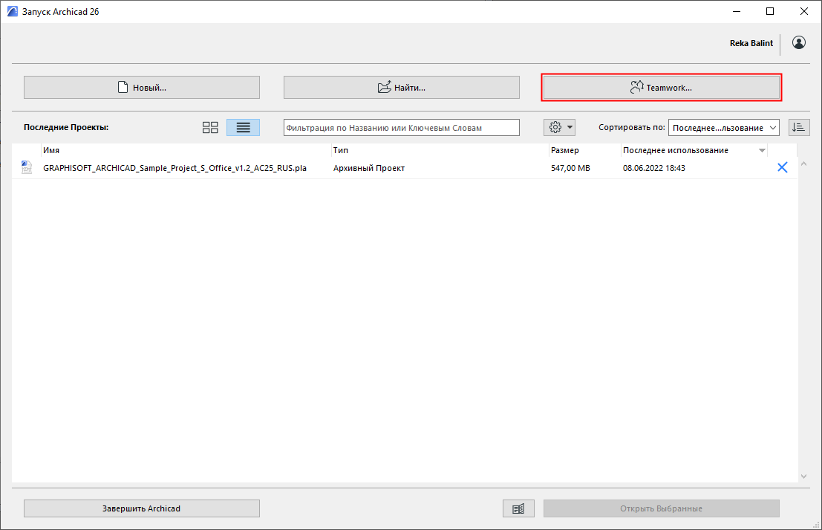
Task: Open the Найти... browse button
Action: tap(402, 87)
